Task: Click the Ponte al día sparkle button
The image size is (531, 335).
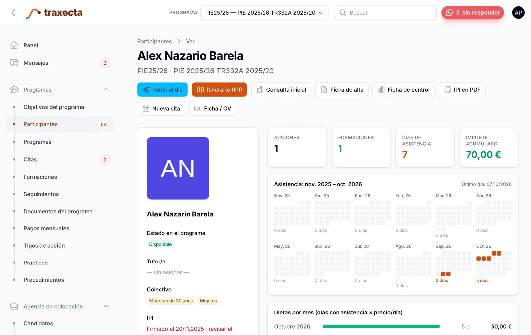Action: tap(162, 90)
